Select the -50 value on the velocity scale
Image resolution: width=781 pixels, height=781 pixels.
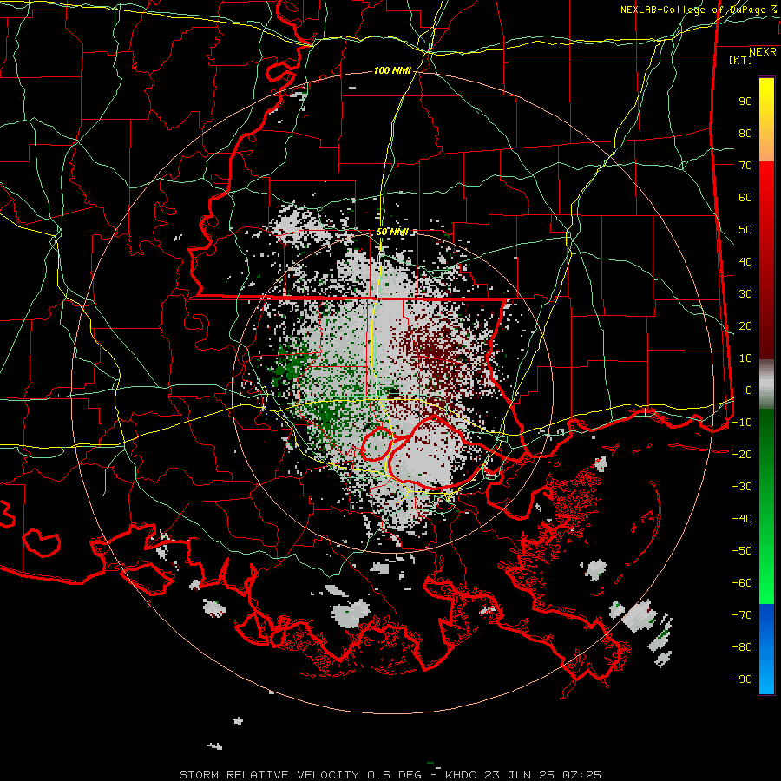click(x=742, y=550)
